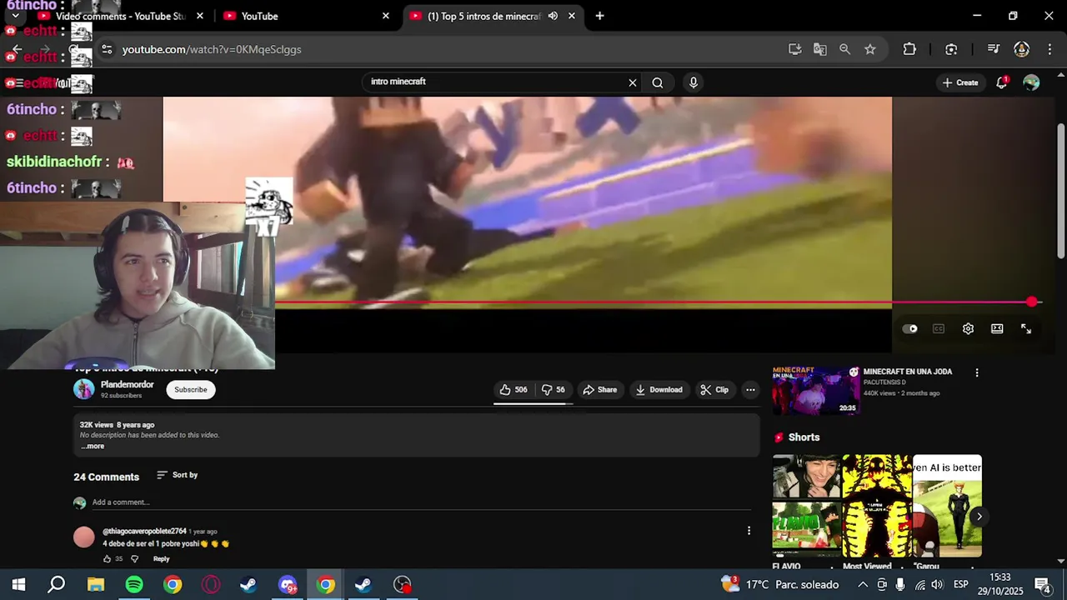Viewport: 1067px width, 600px height.
Task: Open media controls playlist icon
Action: pyautogui.click(x=993, y=49)
